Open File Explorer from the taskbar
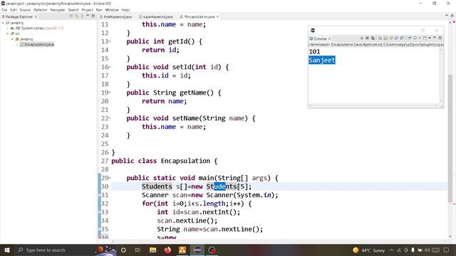This screenshot has width=456, height=256. click(x=152, y=250)
